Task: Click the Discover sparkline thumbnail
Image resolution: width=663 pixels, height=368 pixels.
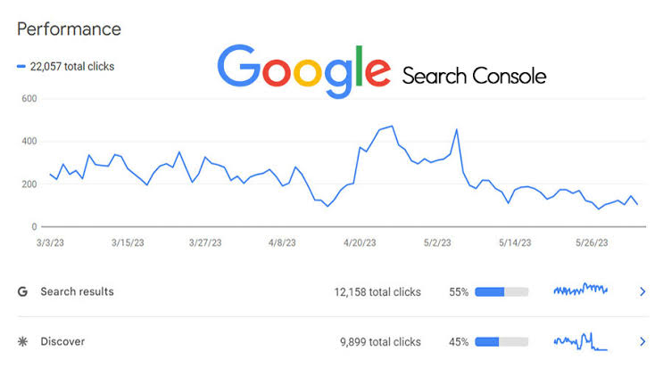Action: coord(580,341)
